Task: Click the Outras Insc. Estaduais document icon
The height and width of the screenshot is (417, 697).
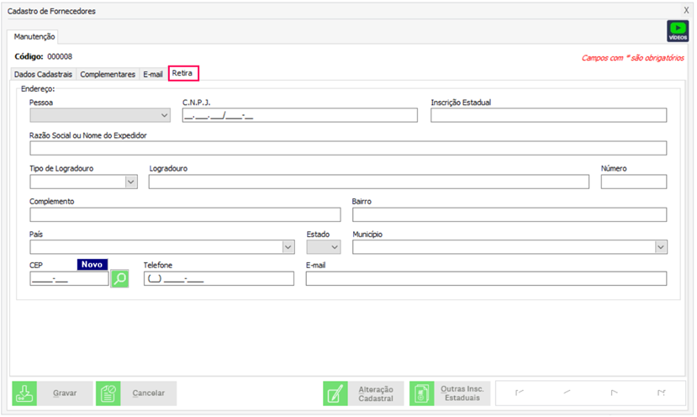Action: point(421,393)
